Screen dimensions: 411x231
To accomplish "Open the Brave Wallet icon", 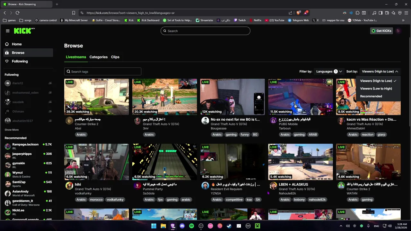I will 387,13.
